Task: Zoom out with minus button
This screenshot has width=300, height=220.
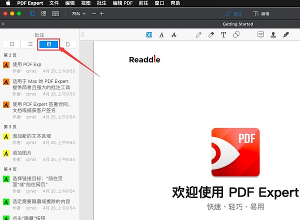Action: (94, 14)
